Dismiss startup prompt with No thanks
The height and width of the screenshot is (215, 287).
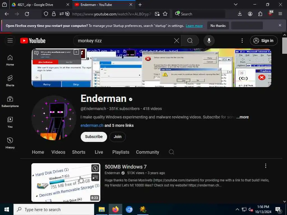(218, 25)
